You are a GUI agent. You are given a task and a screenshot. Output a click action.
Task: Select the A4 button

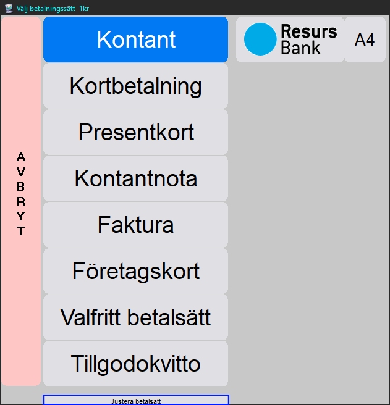pos(365,40)
